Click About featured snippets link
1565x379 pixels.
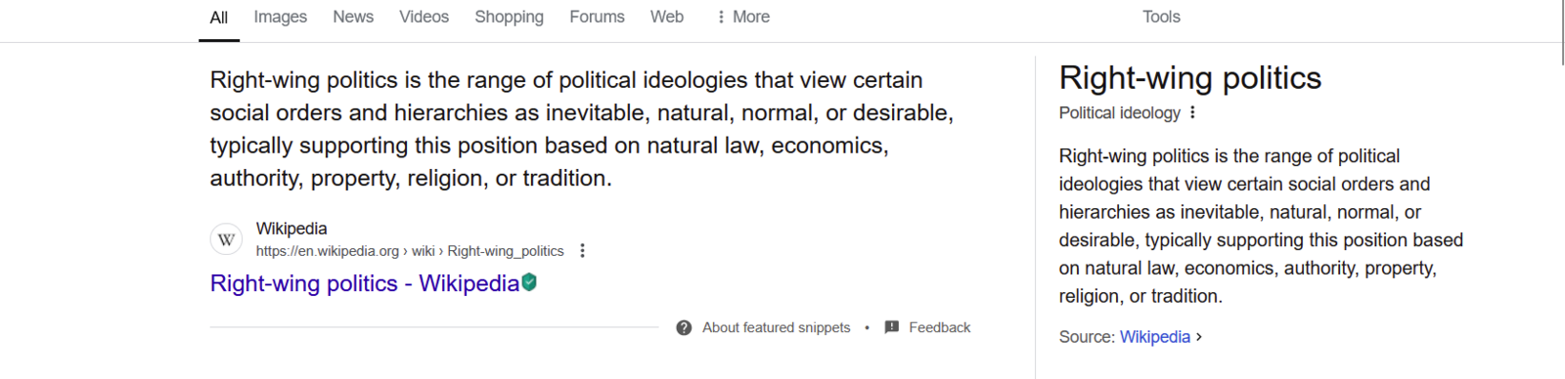(776, 327)
